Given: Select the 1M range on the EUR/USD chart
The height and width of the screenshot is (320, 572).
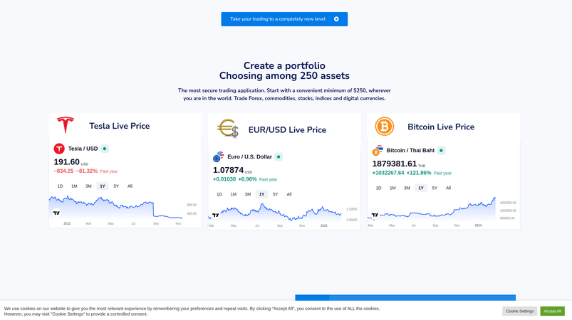Looking at the screenshot, I should (233, 194).
